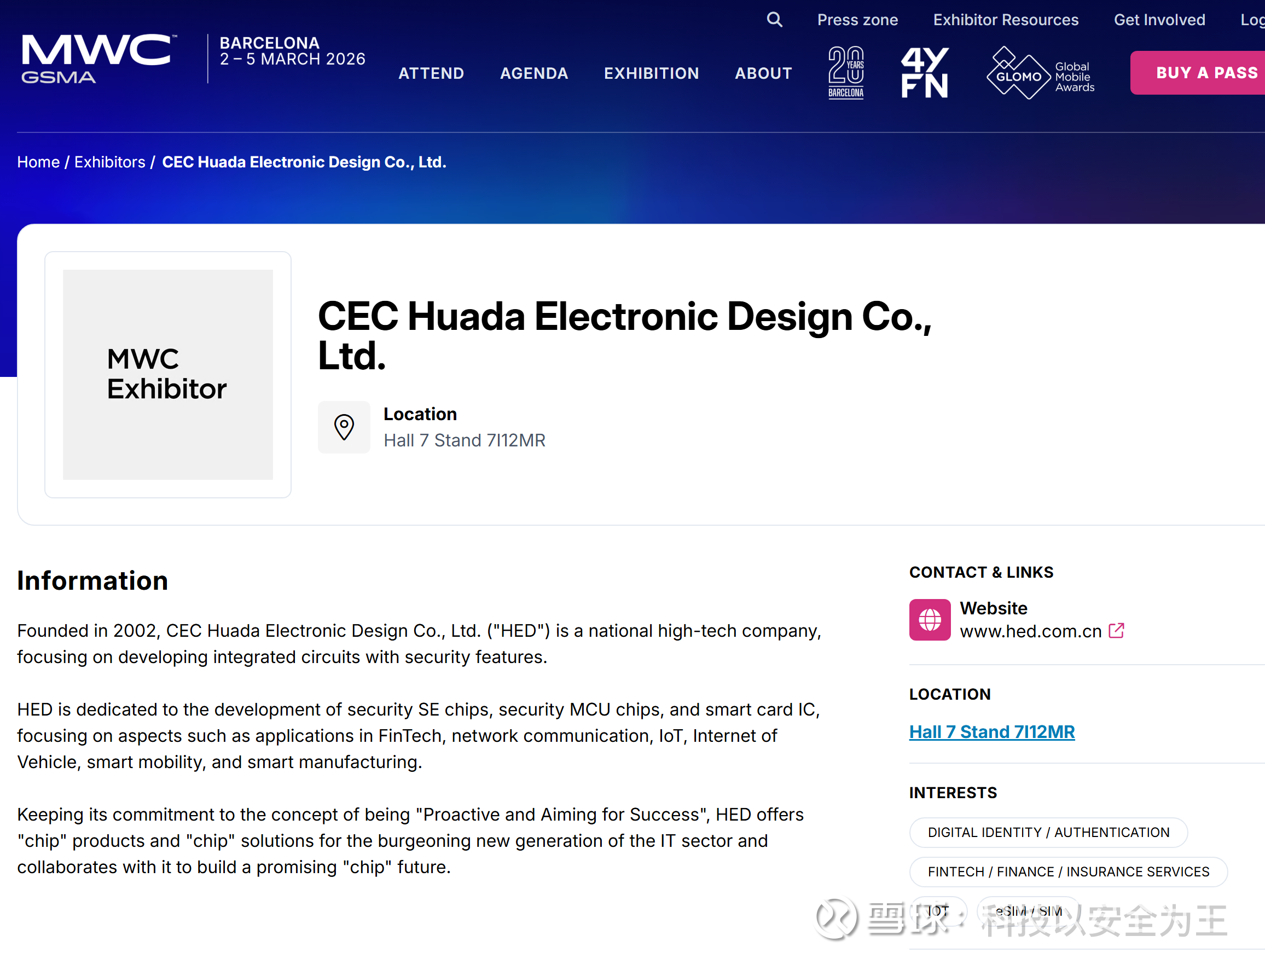Click the 4YFN logo

(925, 73)
